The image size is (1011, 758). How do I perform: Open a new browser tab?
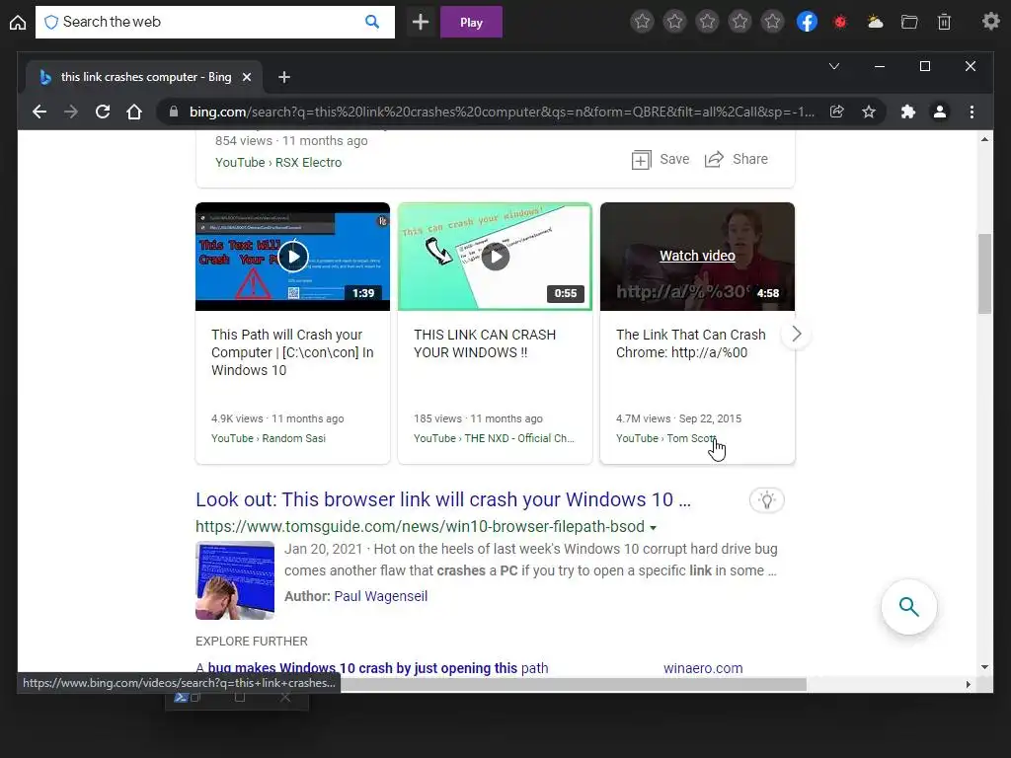284,77
